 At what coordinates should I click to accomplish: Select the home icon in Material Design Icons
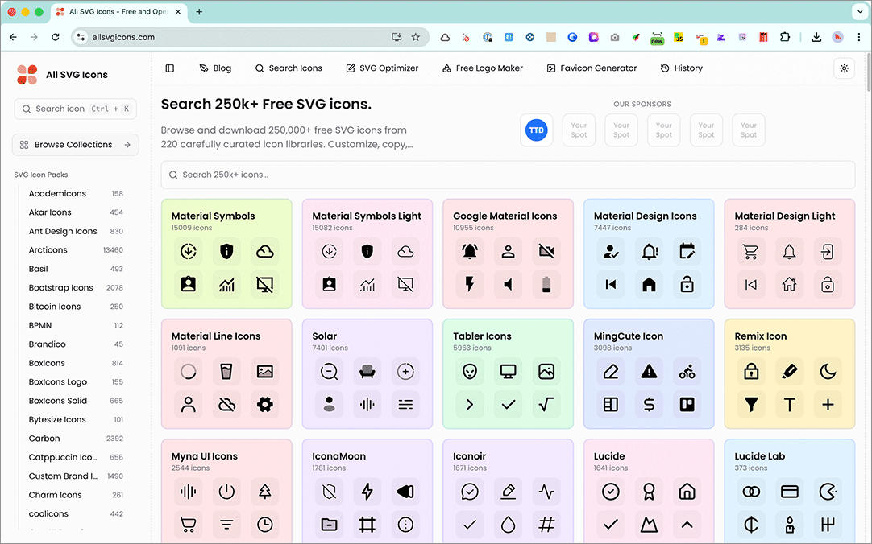(x=649, y=285)
